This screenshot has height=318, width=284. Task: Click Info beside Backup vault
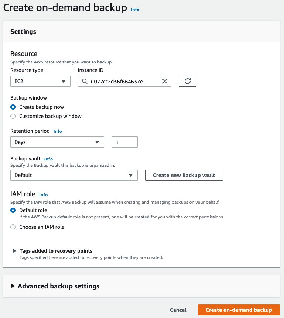pyautogui.click(x=48, y=159)
